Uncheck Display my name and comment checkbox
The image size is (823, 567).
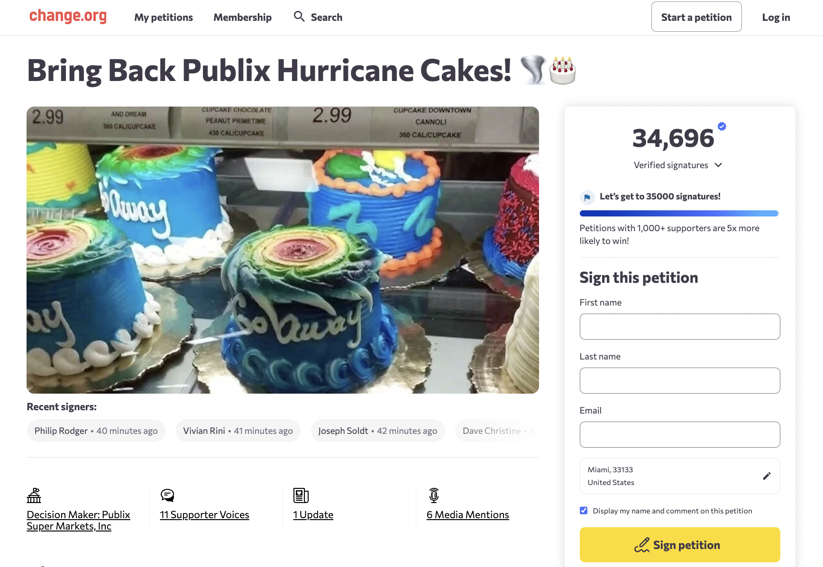[584, 511]
